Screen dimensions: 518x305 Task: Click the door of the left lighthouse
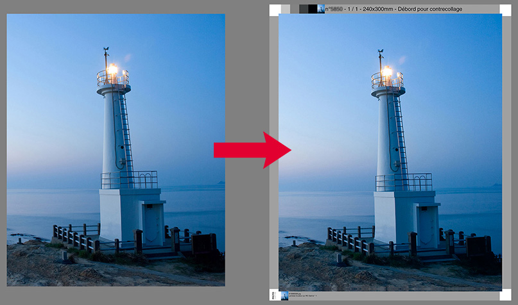pos(152,225)
